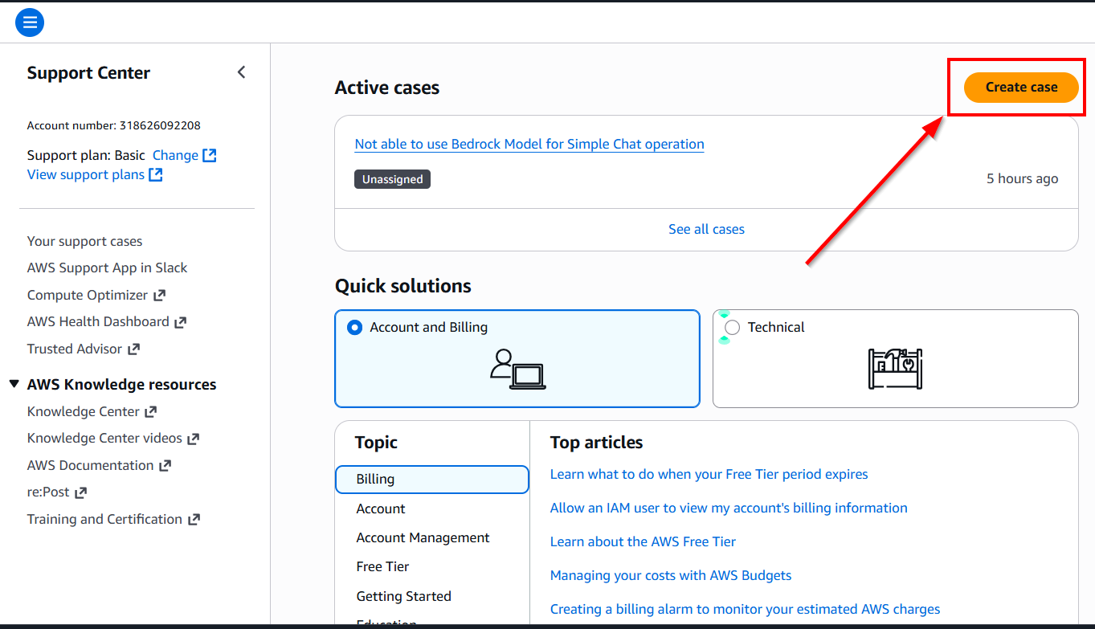Click the external-link icon next to Compute Optimizer
Screen dimensions: 1095x629
(x=160, y=295)
